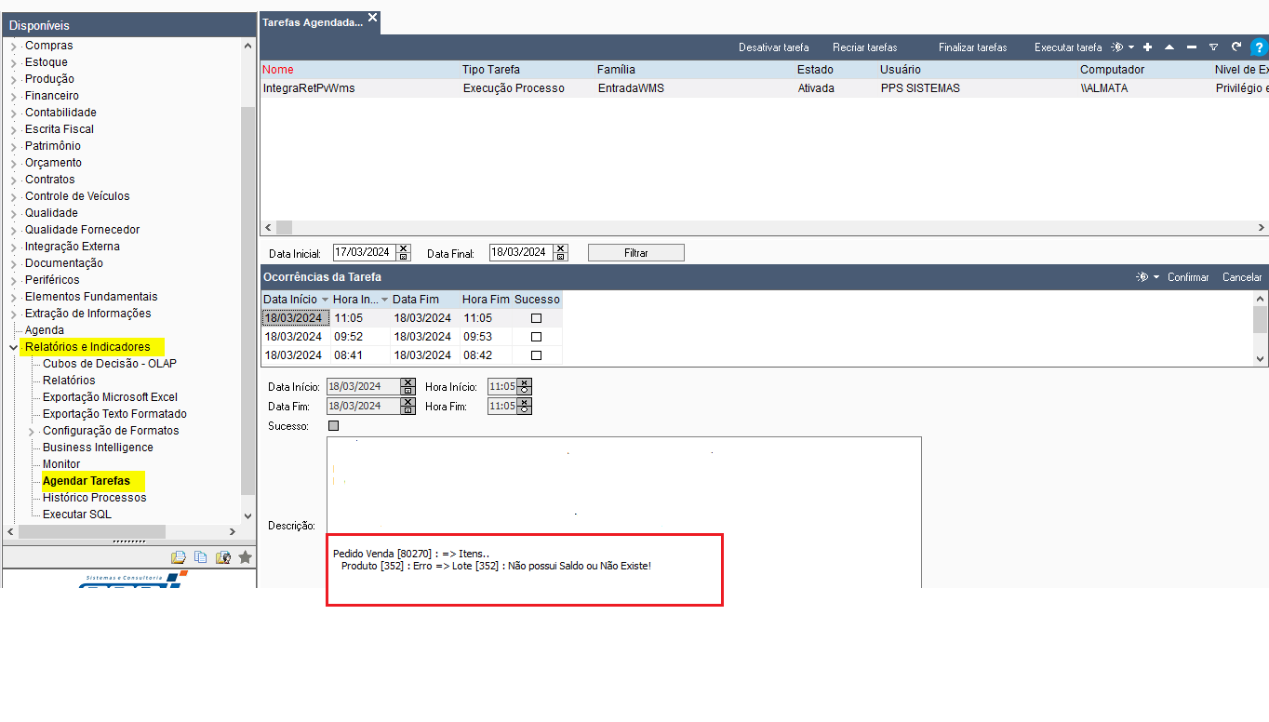This screenshot has height=722, width=1269.
Task: Click the up triangle icon in the tasks toolbar
Action: click(x=1169, y=47)
